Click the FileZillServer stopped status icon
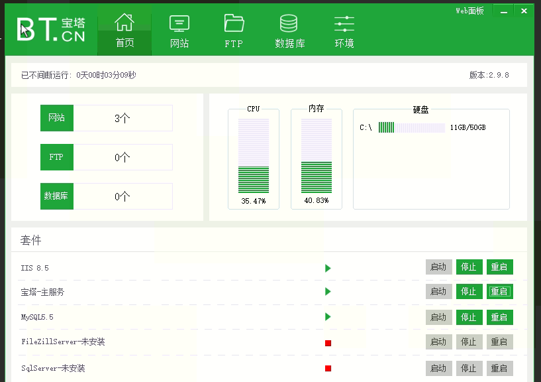Viewport: 541px width, 382px height. [328, 343]
